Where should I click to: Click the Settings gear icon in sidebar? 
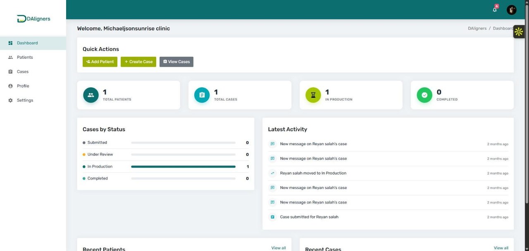[x=10, y=100]
